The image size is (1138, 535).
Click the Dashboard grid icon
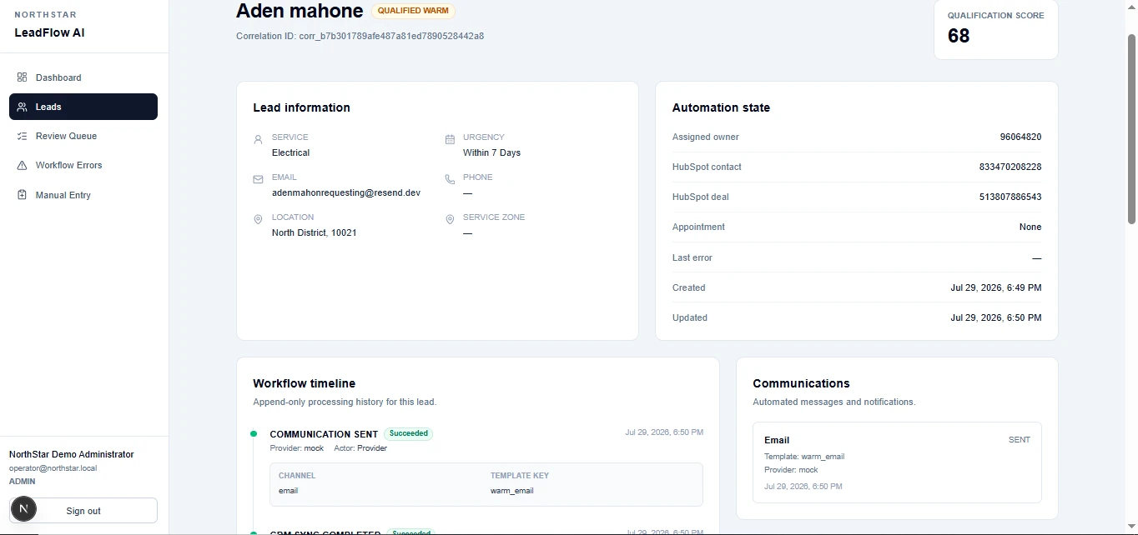(23, 77)
